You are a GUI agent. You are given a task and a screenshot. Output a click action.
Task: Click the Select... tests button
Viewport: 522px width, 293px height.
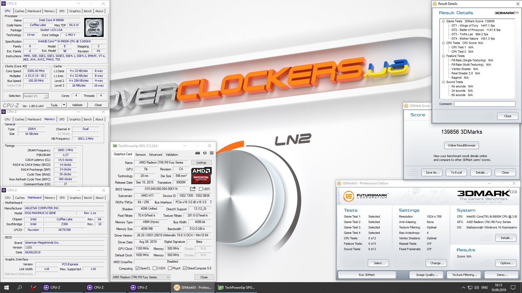click(379, 263)
